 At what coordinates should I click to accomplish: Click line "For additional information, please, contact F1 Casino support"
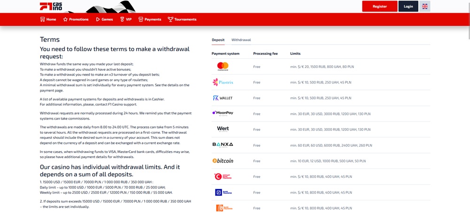[x=89, y=105]
